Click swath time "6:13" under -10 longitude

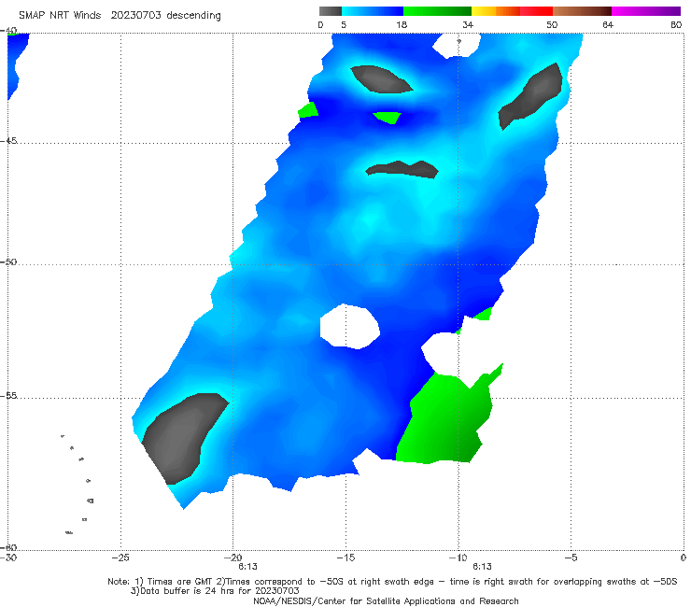[x=482, y=567]
